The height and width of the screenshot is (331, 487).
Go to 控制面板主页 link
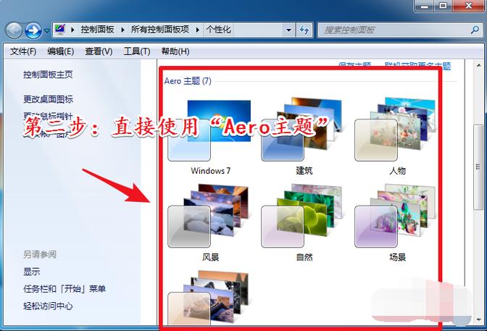[48, 75]
